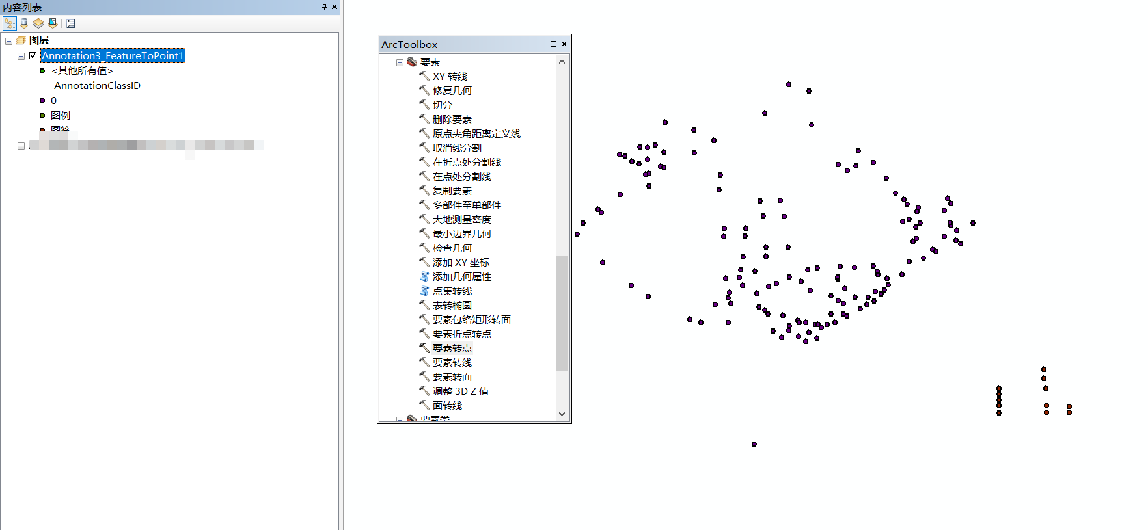The height and width of the screenshot is (530, 1148).
Task: Expand the blurred layer below Annotation3
Action: tap(21, 146)
